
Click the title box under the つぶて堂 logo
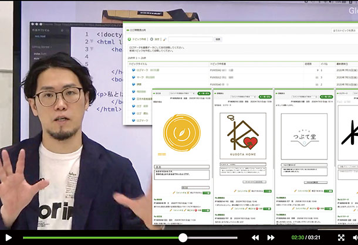point(304,165)
